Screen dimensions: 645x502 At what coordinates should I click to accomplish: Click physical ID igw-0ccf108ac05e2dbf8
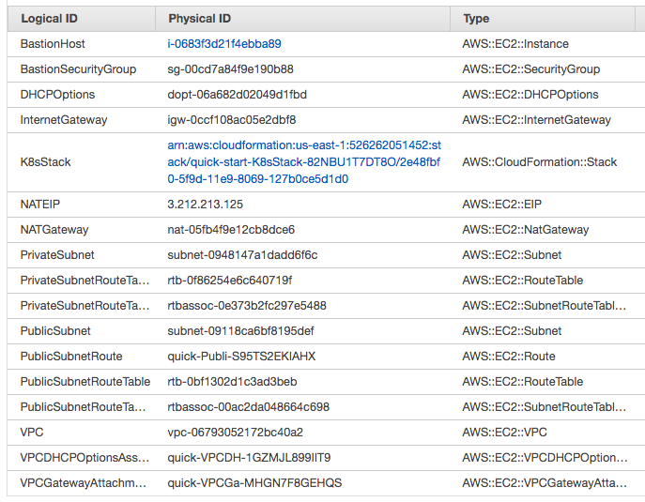click(232, 120)
